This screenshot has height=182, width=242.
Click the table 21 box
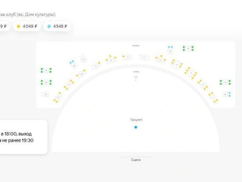[x=46, y=94]
